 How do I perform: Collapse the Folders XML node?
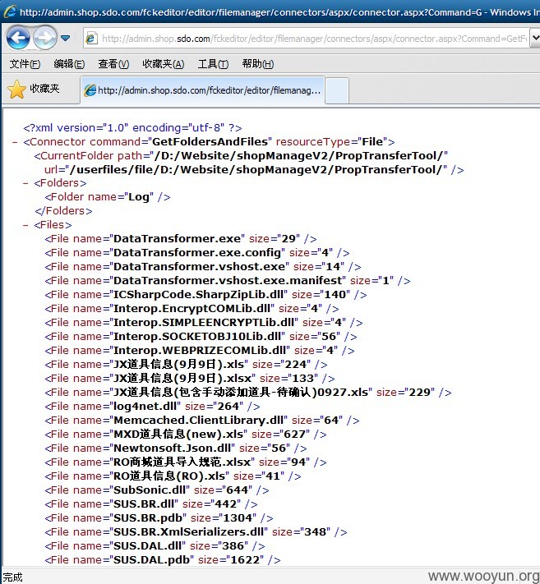click(25, 183)
